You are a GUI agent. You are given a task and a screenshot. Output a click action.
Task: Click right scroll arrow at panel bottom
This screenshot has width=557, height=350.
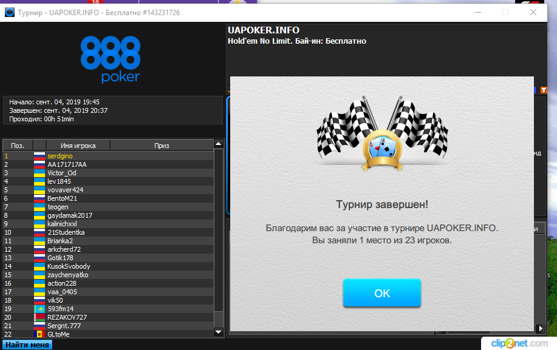point(541,328)
